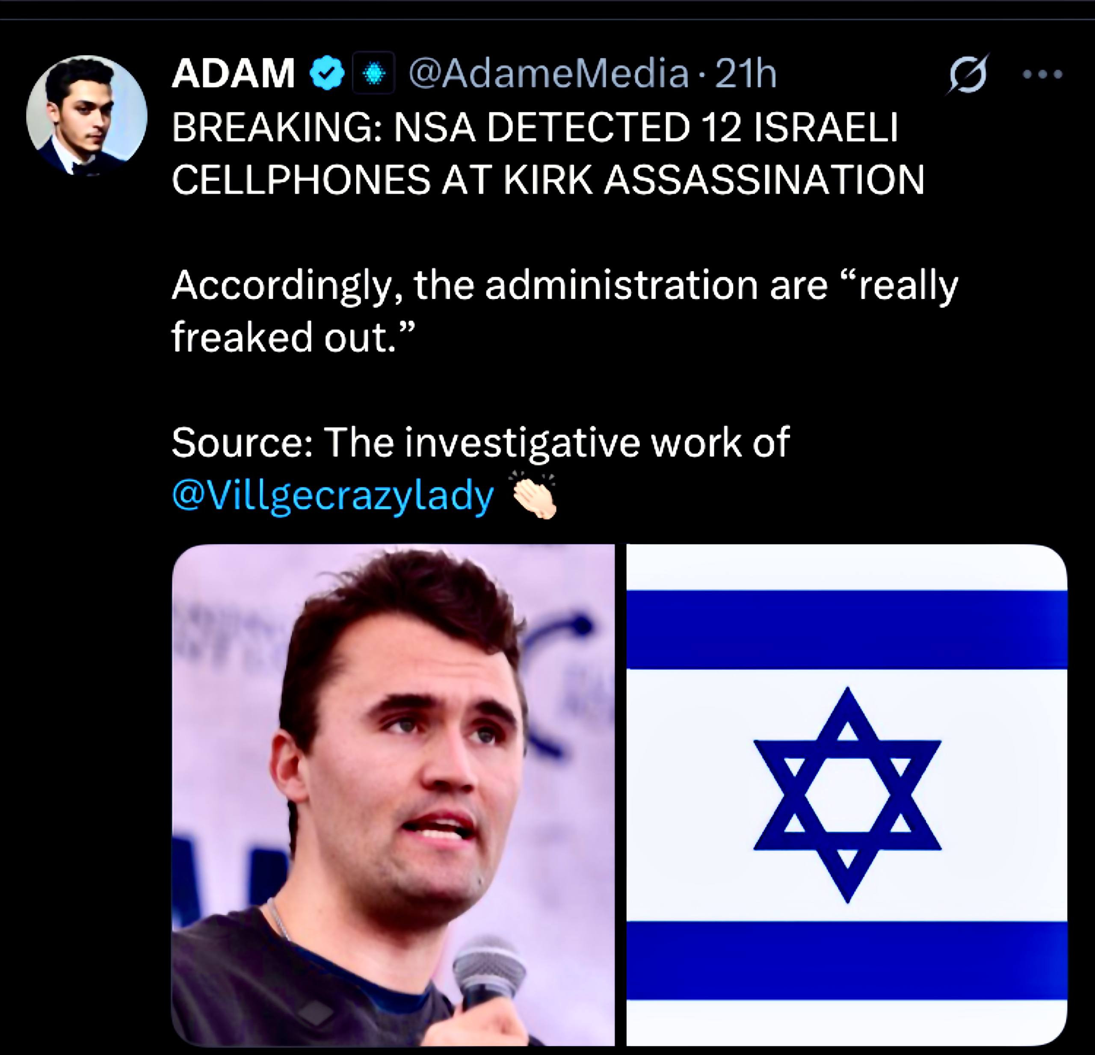1095x1055 pixels.
Task: Open the three-dot more options menu
Action: click(x=1042, y=74)
